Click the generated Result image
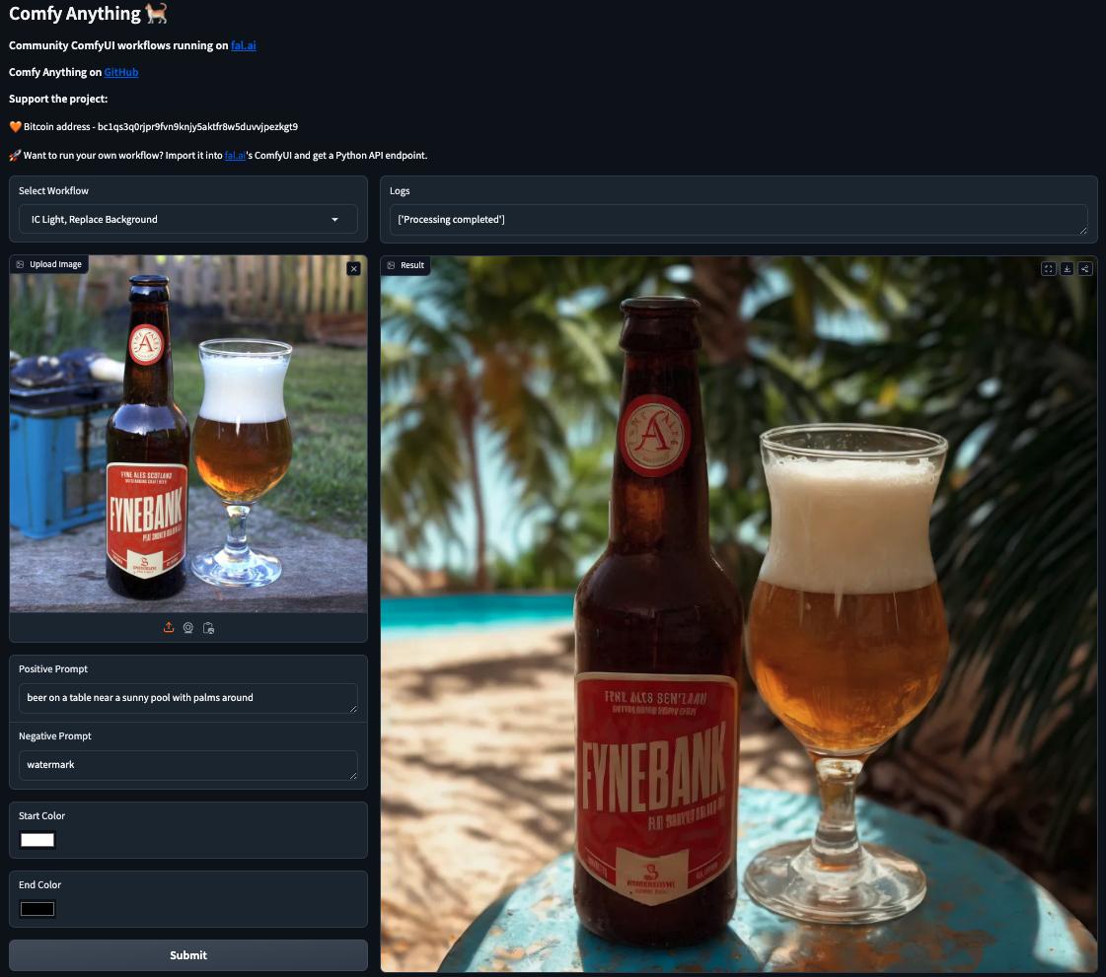 click(739, 614)
